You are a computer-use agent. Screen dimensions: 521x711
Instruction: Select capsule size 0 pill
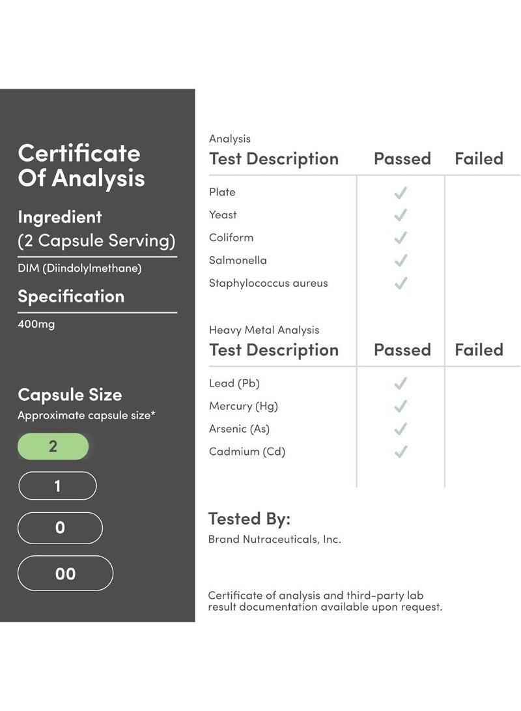coord(61,528)
